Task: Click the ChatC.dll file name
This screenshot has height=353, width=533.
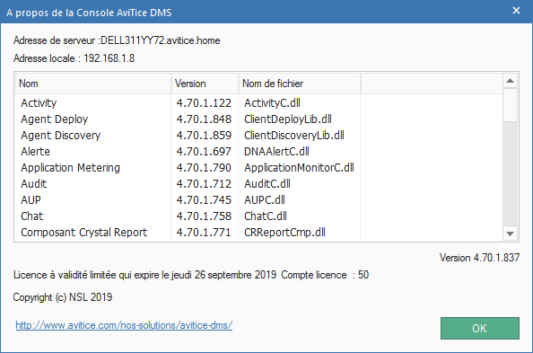Action: [x=266, y=216]
